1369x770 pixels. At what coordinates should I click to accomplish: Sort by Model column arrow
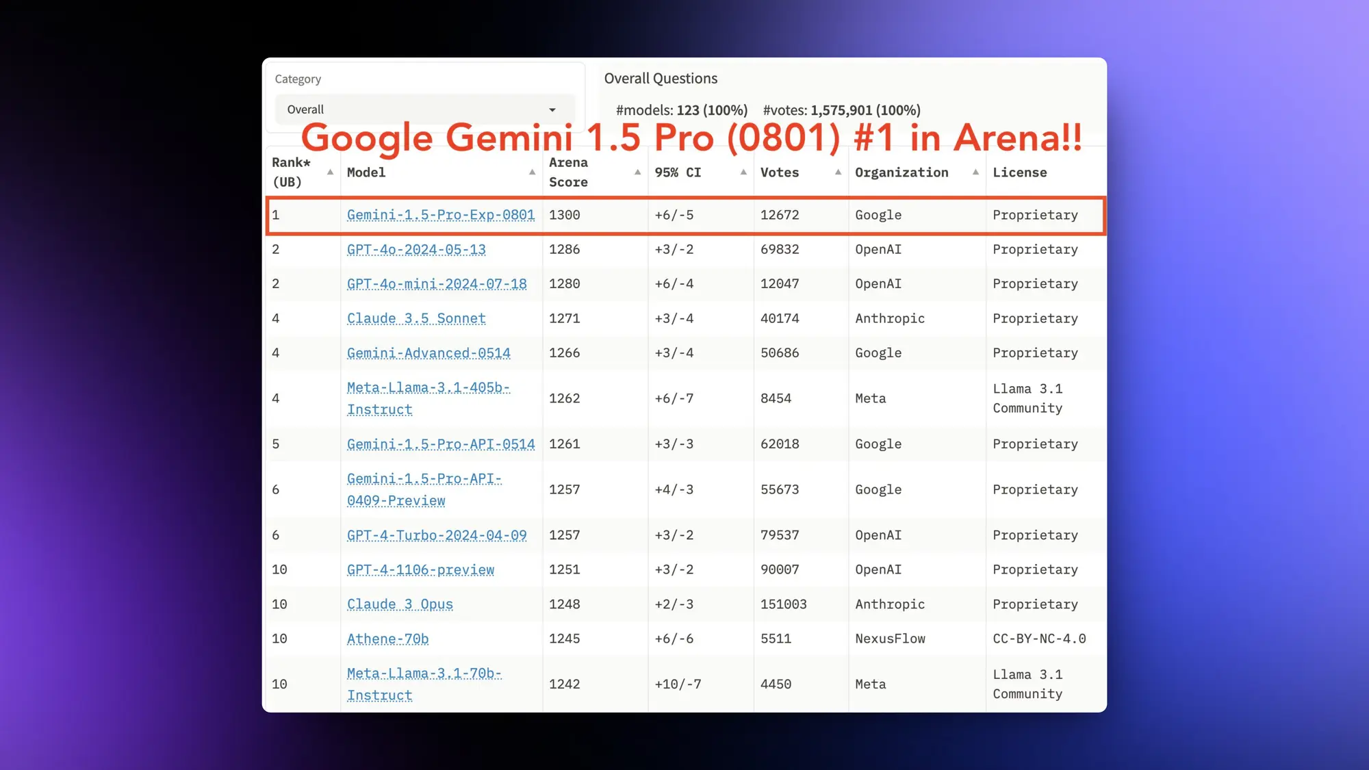(532, 172)
